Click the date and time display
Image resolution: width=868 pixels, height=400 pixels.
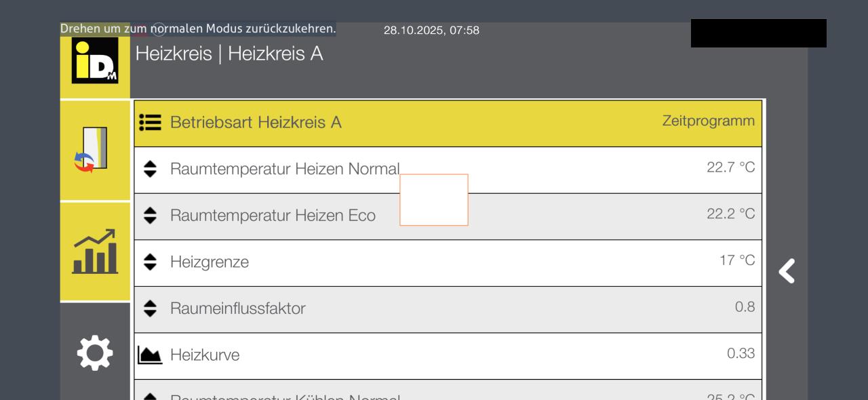coord(431,31)
